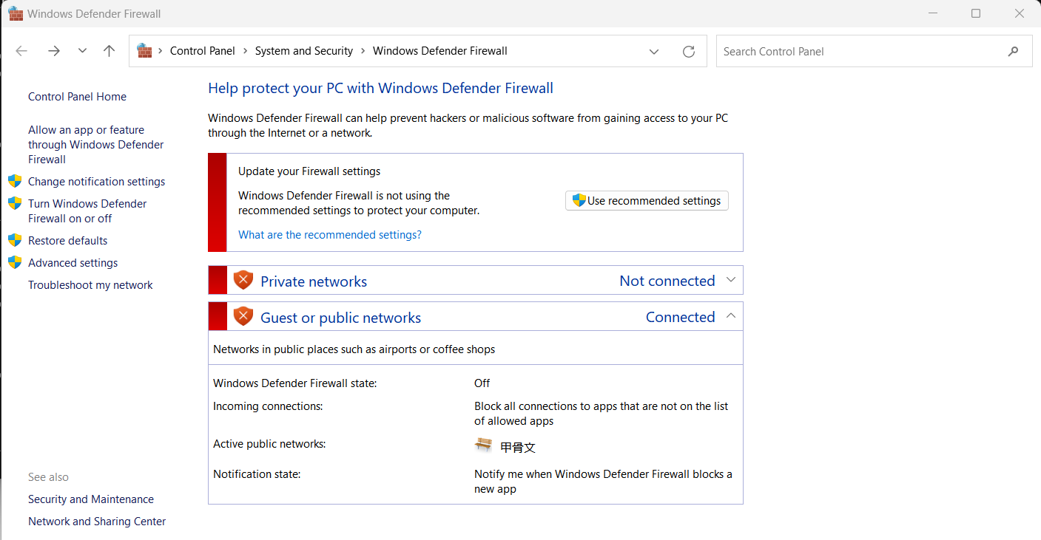The height and width of the screenshot is (540, 1041).
Task: Click red shield icon next to Private networks
Action: coord(243,280)
